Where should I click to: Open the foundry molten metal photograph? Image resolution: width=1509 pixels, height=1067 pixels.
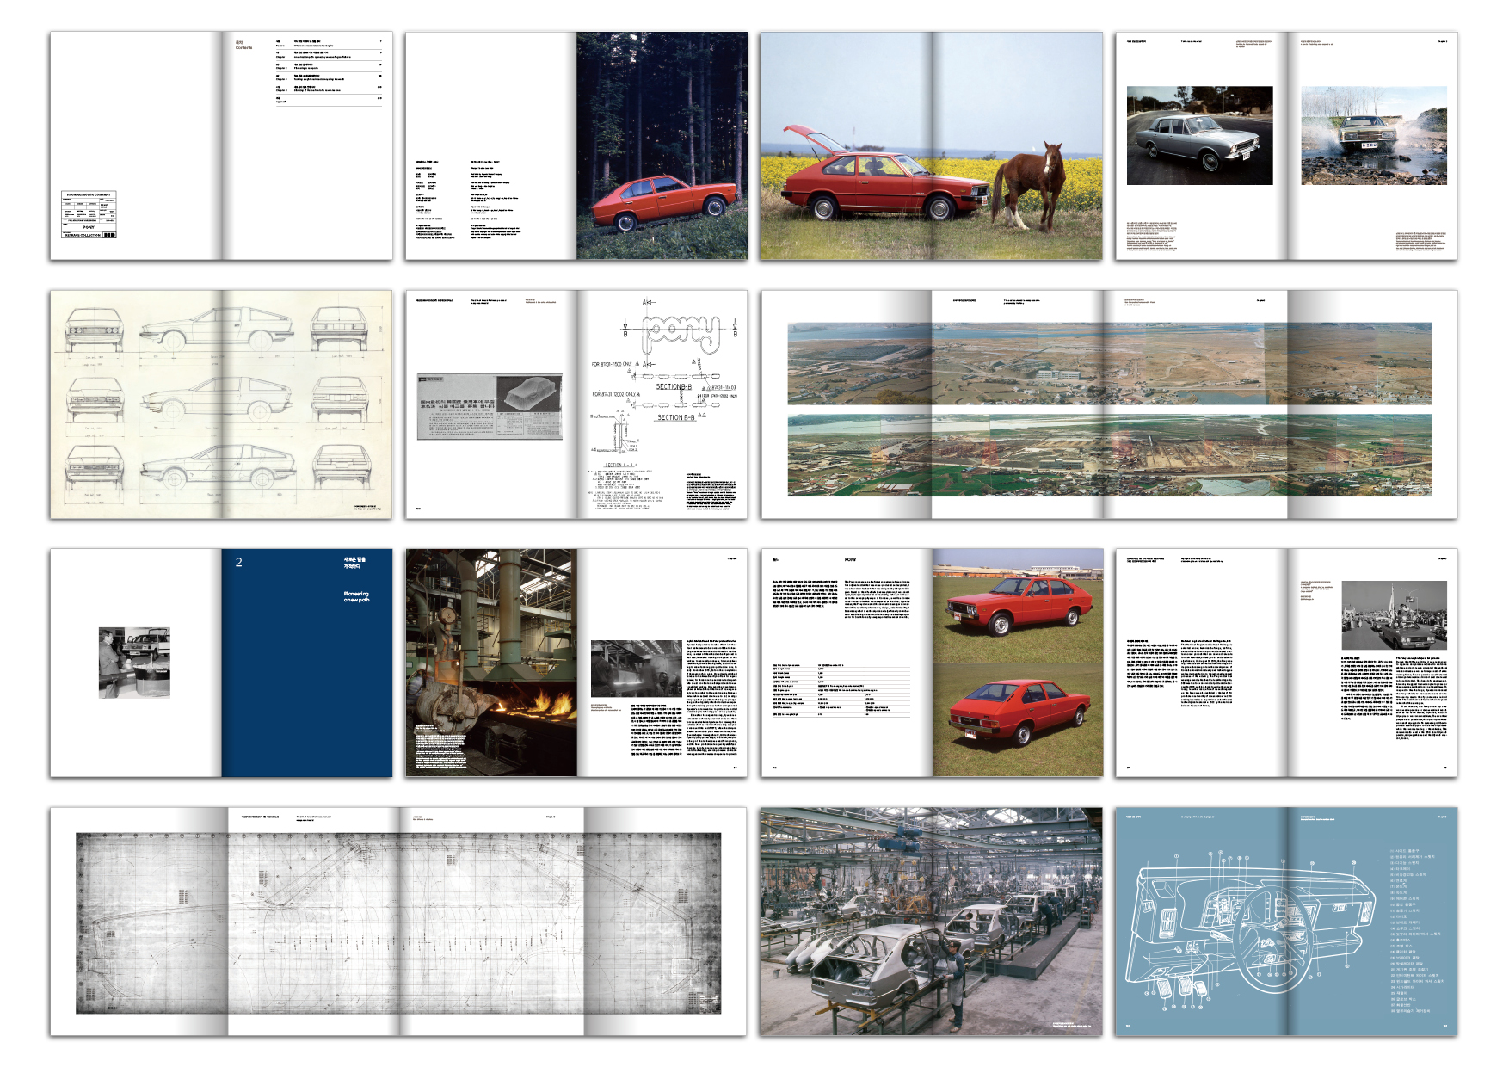click(x=491, y=663)
